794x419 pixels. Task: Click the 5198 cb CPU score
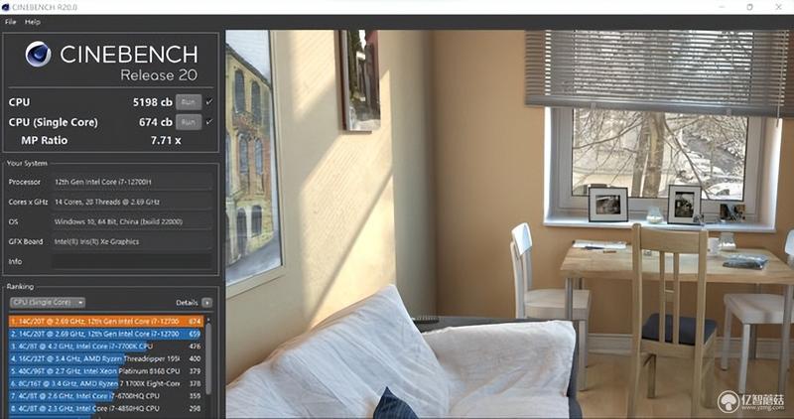click(x=153, y=102)
